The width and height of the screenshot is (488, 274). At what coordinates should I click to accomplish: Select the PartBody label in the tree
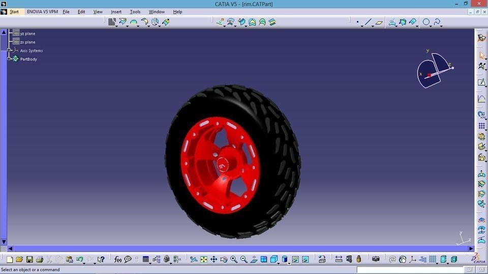coord(28,59)
